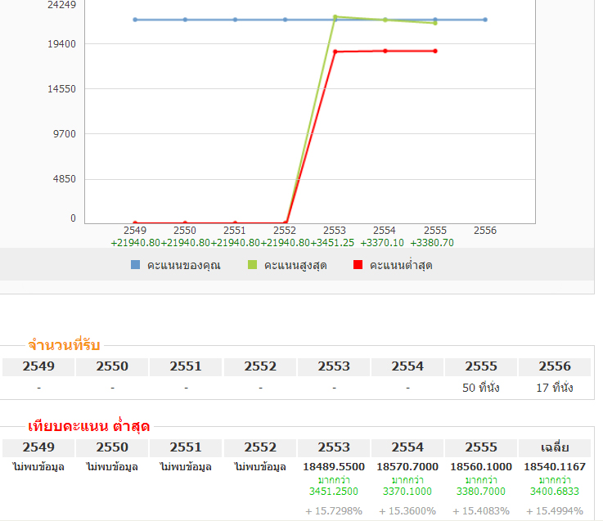The width and height of the screenshot is (603, 521).
Task: Click the 18540.1167 average score value
Action: [555, 465]
